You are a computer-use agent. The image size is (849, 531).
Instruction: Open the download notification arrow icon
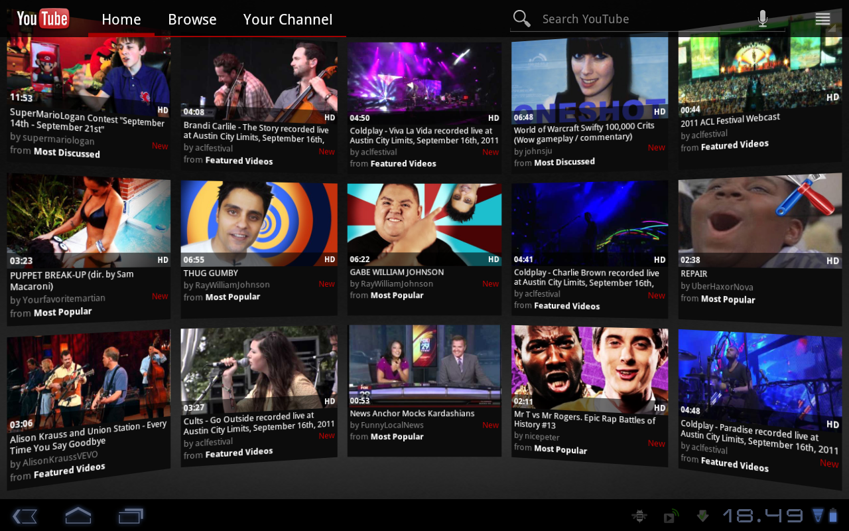tap(702, 516)
